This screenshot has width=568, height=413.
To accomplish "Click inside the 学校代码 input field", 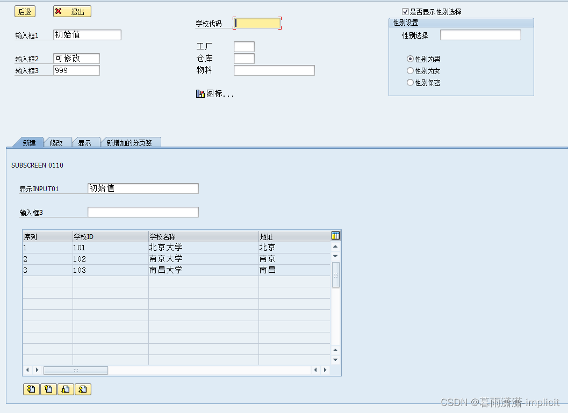I will [x=257, y=23].
